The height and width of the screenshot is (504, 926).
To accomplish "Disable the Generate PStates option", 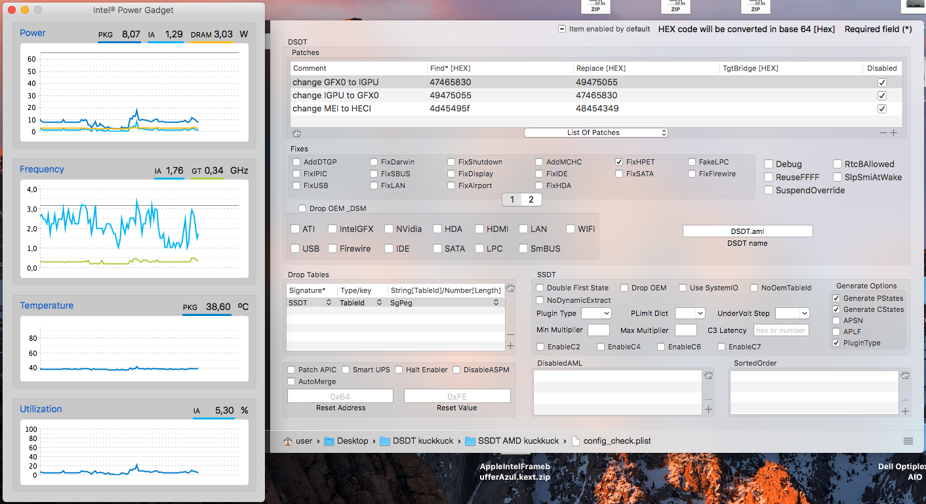I will pyautogui.click(x=836, y=298).
